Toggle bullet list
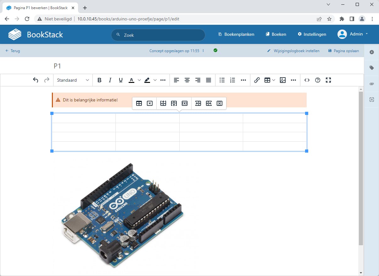 222,80
